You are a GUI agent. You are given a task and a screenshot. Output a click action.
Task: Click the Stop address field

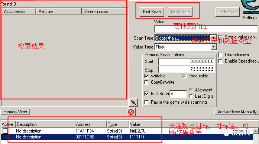[x=186, y=69]
